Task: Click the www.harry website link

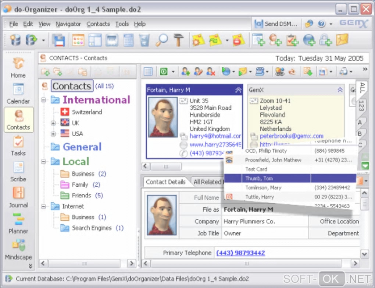Action: (x=215, y=144)
